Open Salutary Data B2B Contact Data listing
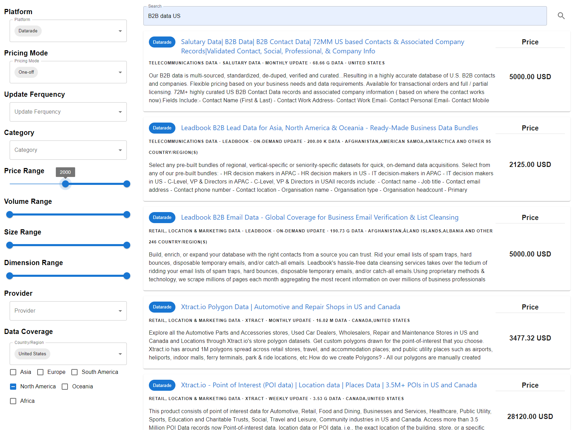The height and width of the screenshot is (430, 579). [323, 46]
